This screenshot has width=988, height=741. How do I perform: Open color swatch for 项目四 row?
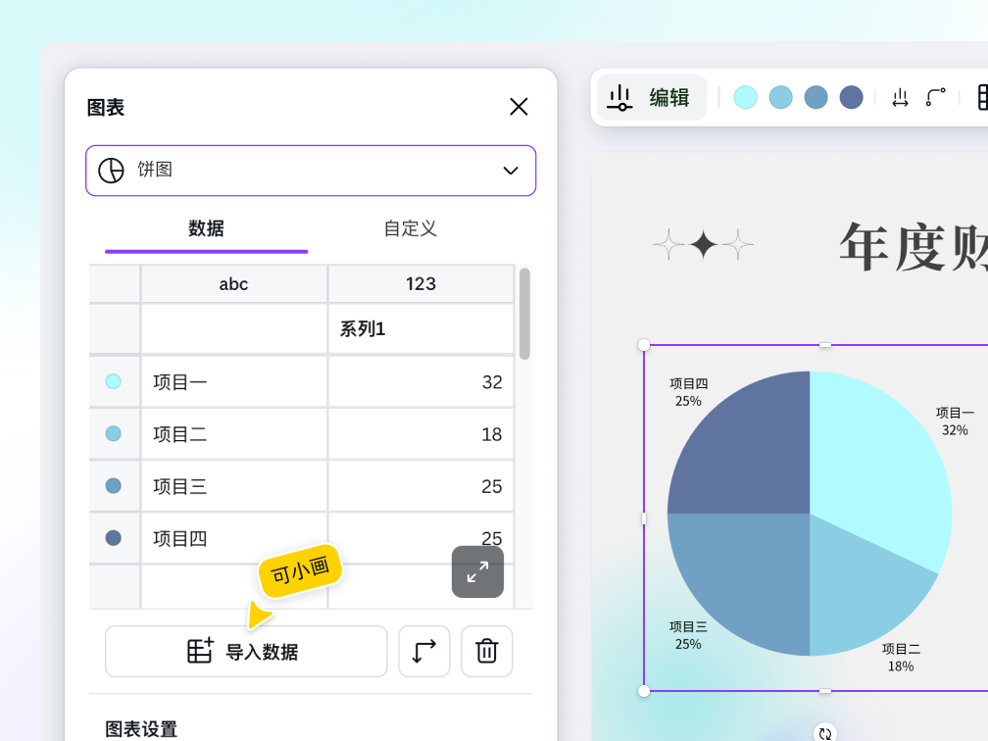[x=114, y=538]
